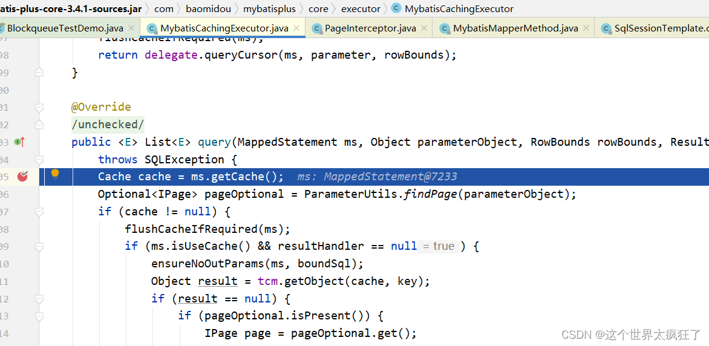The image size is (709, 346).
Task: Click the class icon in breadcrumb bar
Action: tap(396, 8)
